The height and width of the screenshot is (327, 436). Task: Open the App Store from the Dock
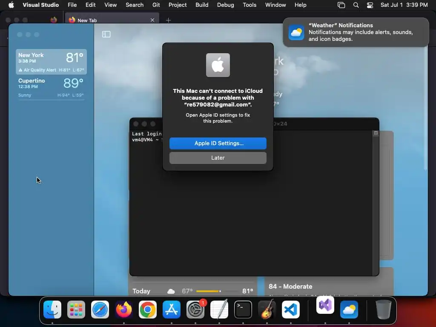click(x=172, y=310)
